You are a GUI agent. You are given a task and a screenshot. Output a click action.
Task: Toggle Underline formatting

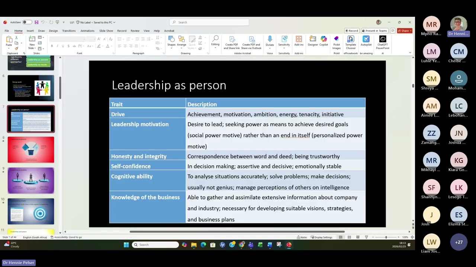63,46
